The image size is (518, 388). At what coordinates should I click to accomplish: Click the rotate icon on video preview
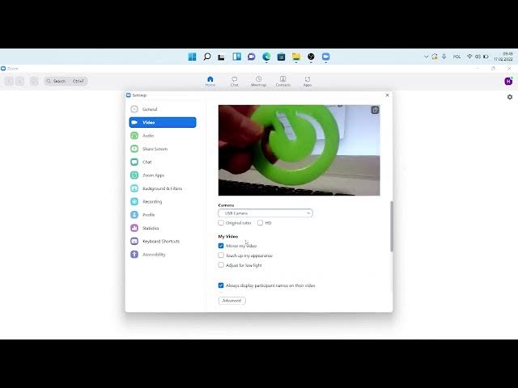pyautogui.click(x=375, y=110)
